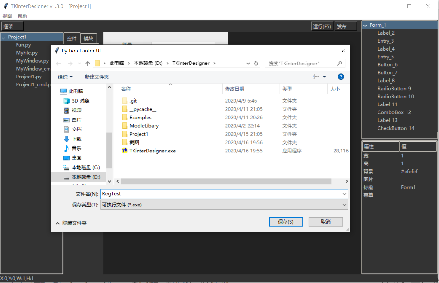The image size is (439, 283).
Task: Select 3D 对象 in navigation pane
Action: click(76, 101)
